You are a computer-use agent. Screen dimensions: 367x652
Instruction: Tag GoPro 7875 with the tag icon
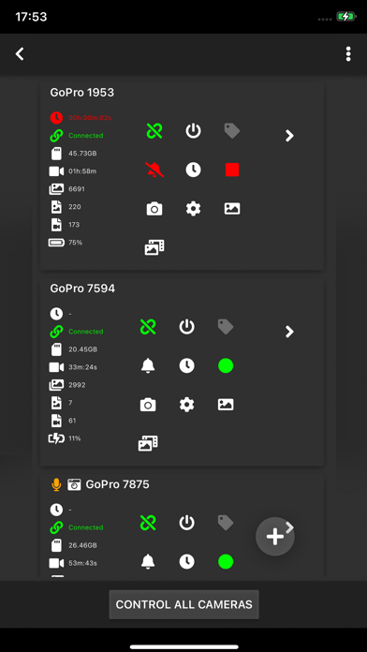(x=226, y=523)
